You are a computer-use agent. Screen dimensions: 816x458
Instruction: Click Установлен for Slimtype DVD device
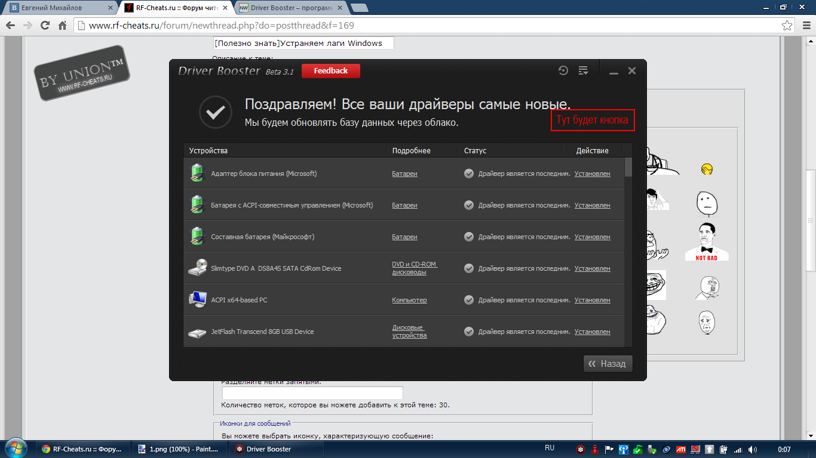click(592, 268)
